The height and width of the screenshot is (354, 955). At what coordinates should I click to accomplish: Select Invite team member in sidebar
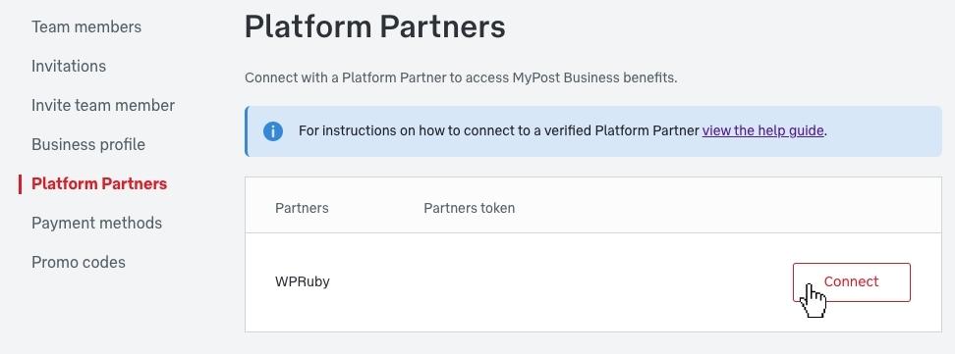(x=103, y=105)
